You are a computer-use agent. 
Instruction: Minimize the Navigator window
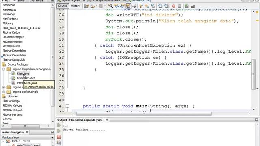[52, 132]
